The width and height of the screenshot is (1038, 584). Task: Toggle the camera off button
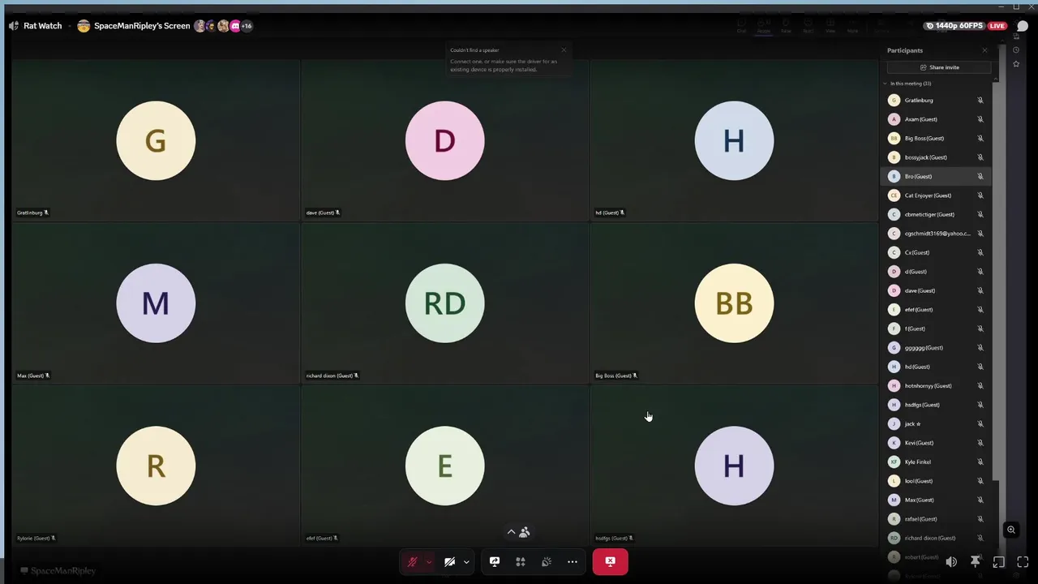click(449, 561)
